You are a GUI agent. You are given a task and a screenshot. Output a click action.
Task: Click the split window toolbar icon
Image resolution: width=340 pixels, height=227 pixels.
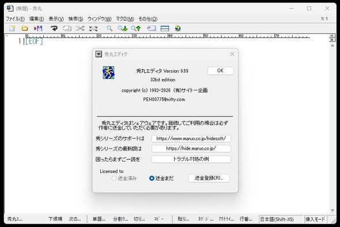(x=165, y=28)
